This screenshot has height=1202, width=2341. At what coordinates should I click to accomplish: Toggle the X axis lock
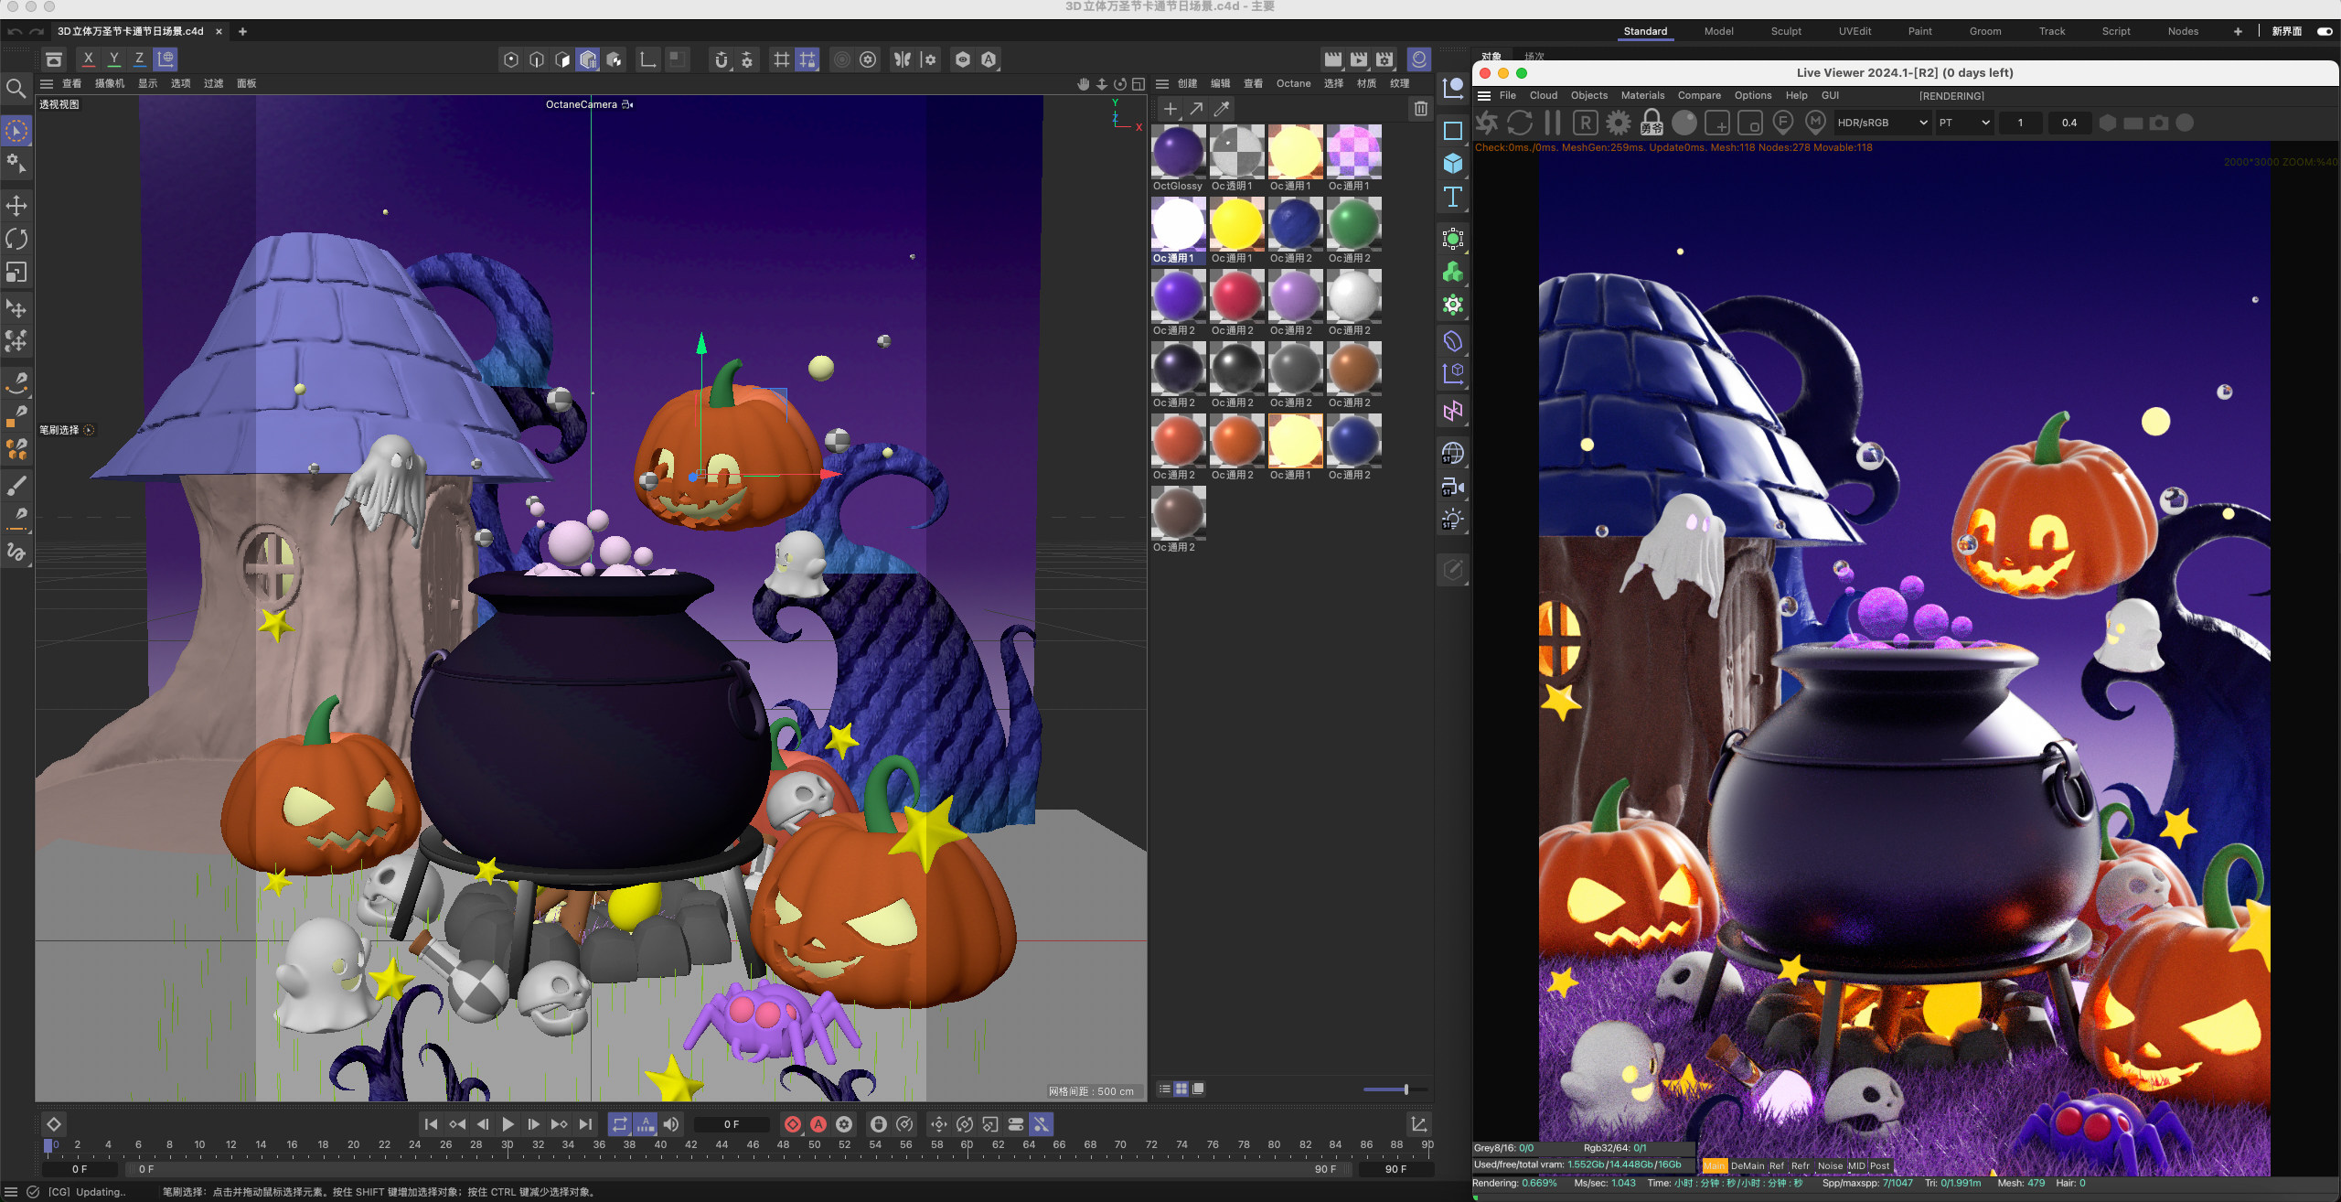point(88,59)
